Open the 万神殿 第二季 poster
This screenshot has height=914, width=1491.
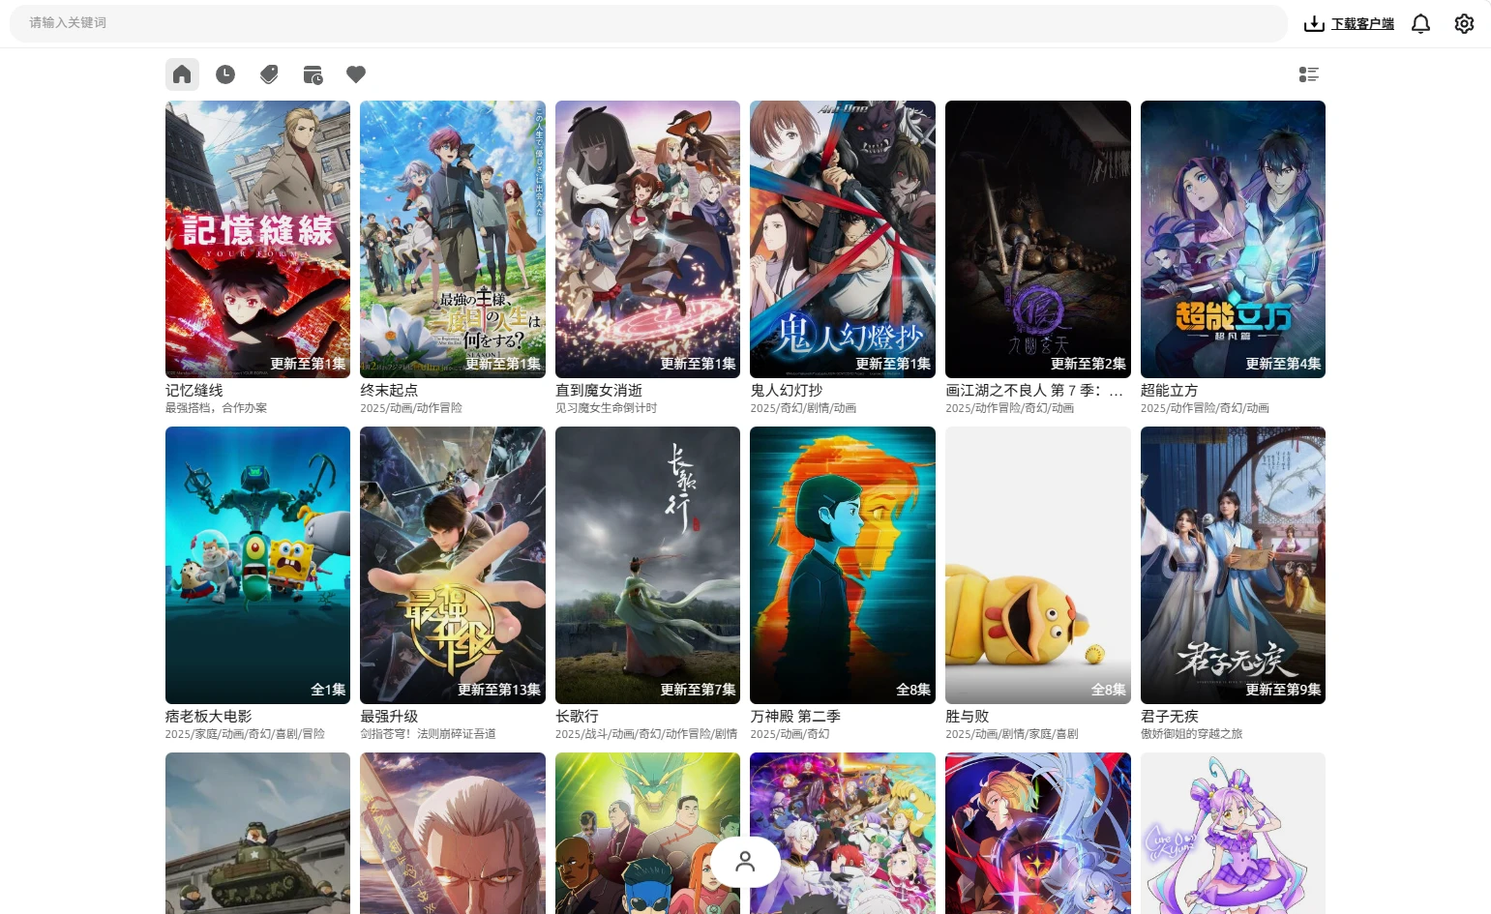coord(842,565)
